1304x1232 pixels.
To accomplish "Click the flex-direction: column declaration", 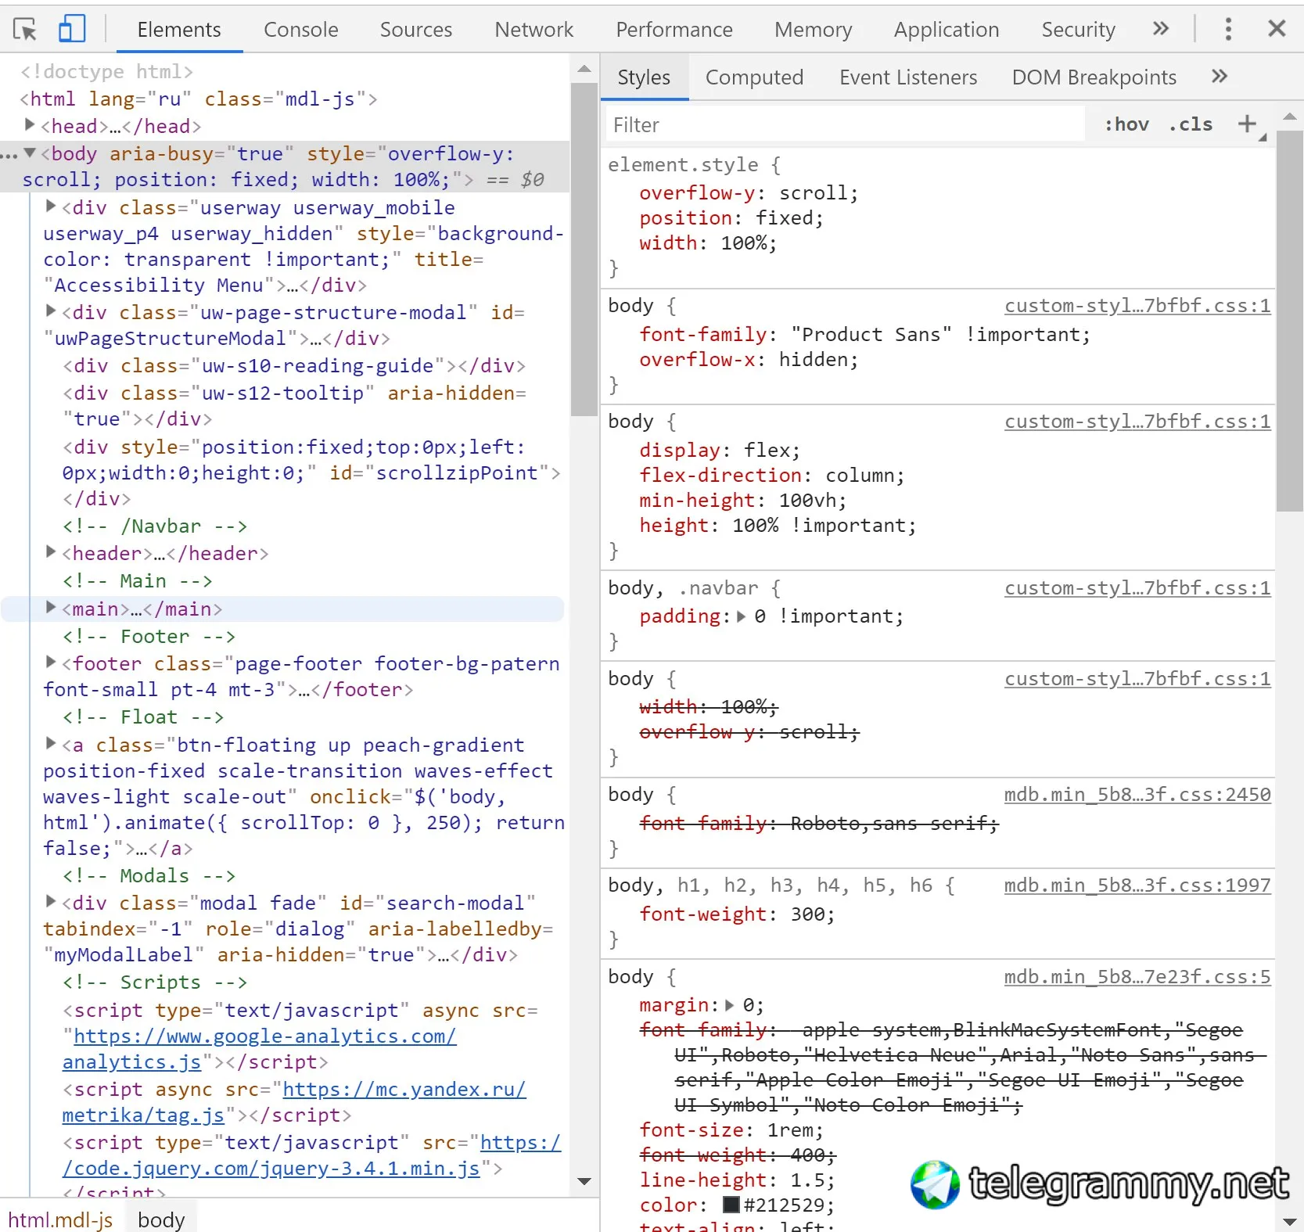I will 771,476.
